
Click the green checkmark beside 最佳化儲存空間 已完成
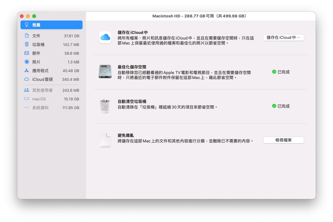(x=274, y=72)
